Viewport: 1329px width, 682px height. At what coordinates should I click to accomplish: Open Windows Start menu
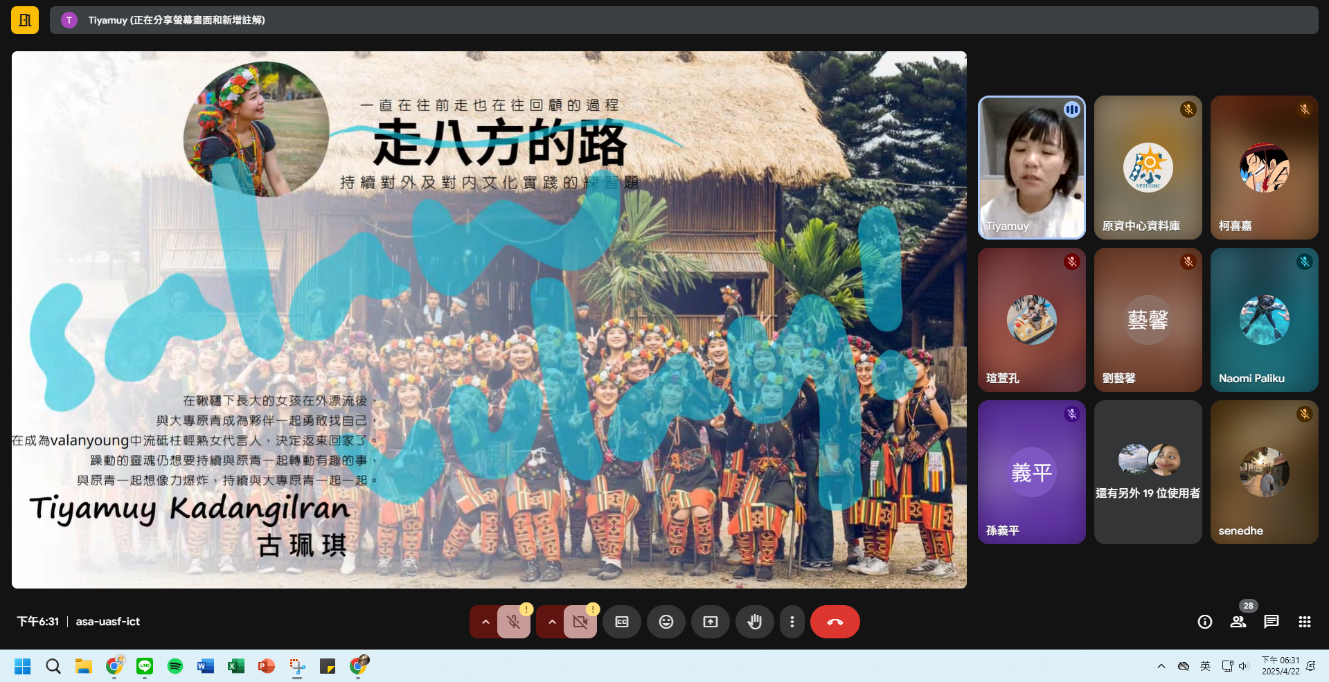click(23, 666)
